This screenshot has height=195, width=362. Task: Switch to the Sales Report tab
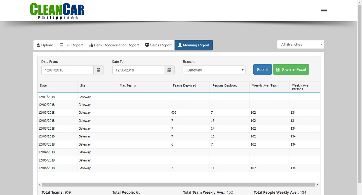point(158,45)
